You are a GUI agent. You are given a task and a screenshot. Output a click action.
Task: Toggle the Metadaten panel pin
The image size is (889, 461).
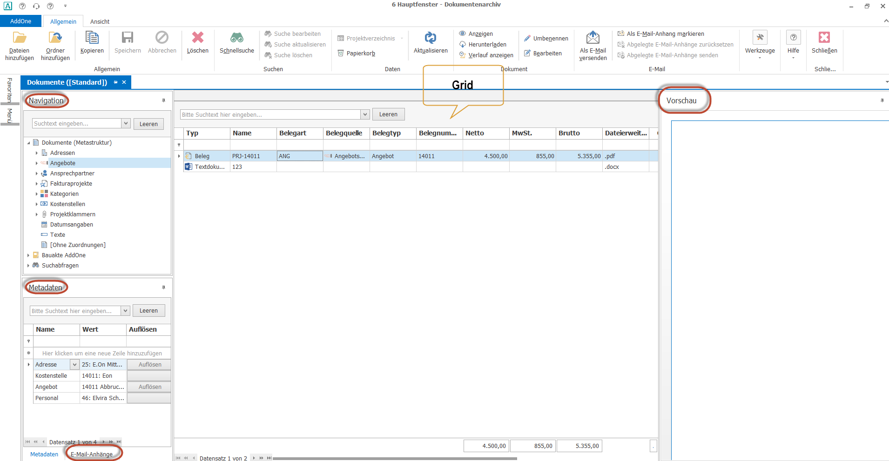tap(163, 287)
